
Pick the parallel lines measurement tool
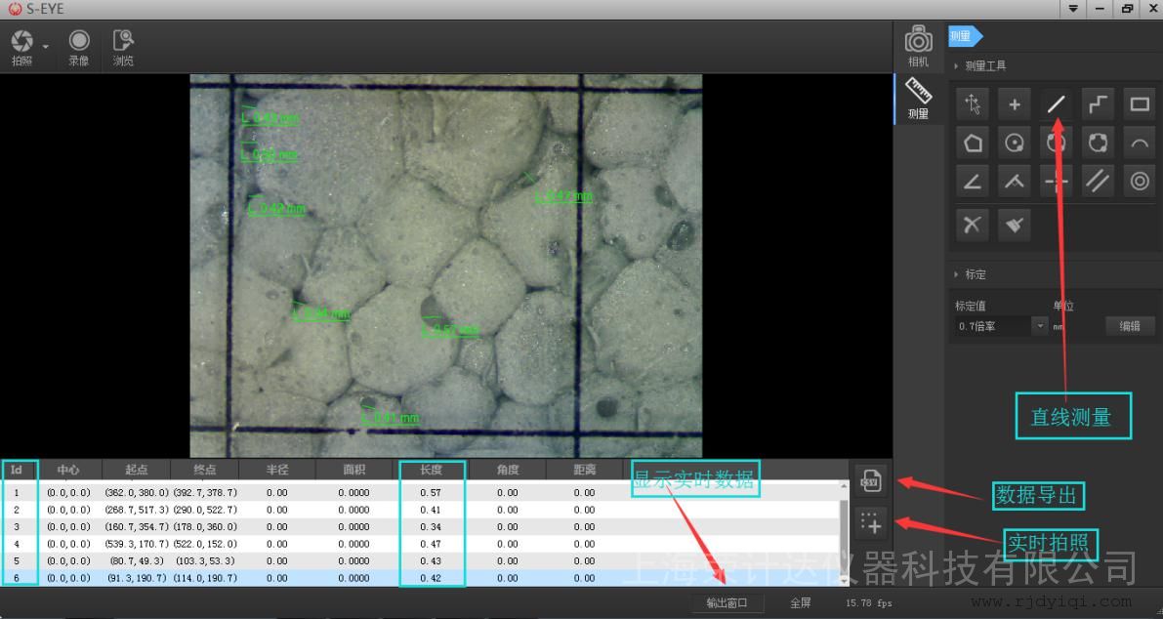pos(1098,182)
